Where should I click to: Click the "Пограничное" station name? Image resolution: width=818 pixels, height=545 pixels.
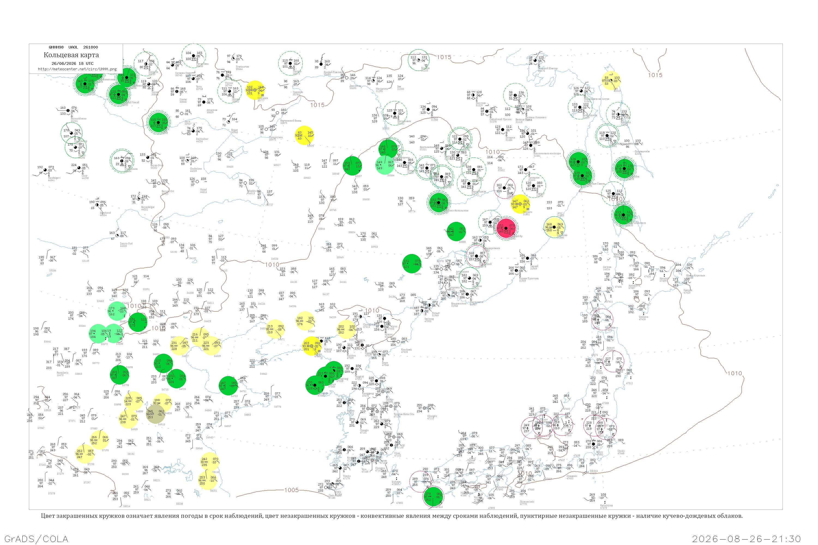click(x=642, y=152)
